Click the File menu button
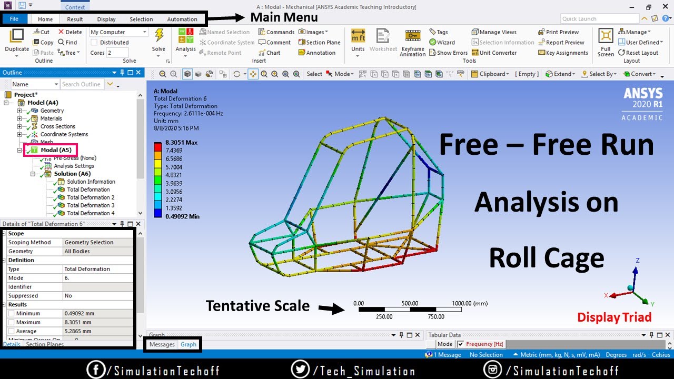The height and width of the screenshot is (379, 674). 14,19
